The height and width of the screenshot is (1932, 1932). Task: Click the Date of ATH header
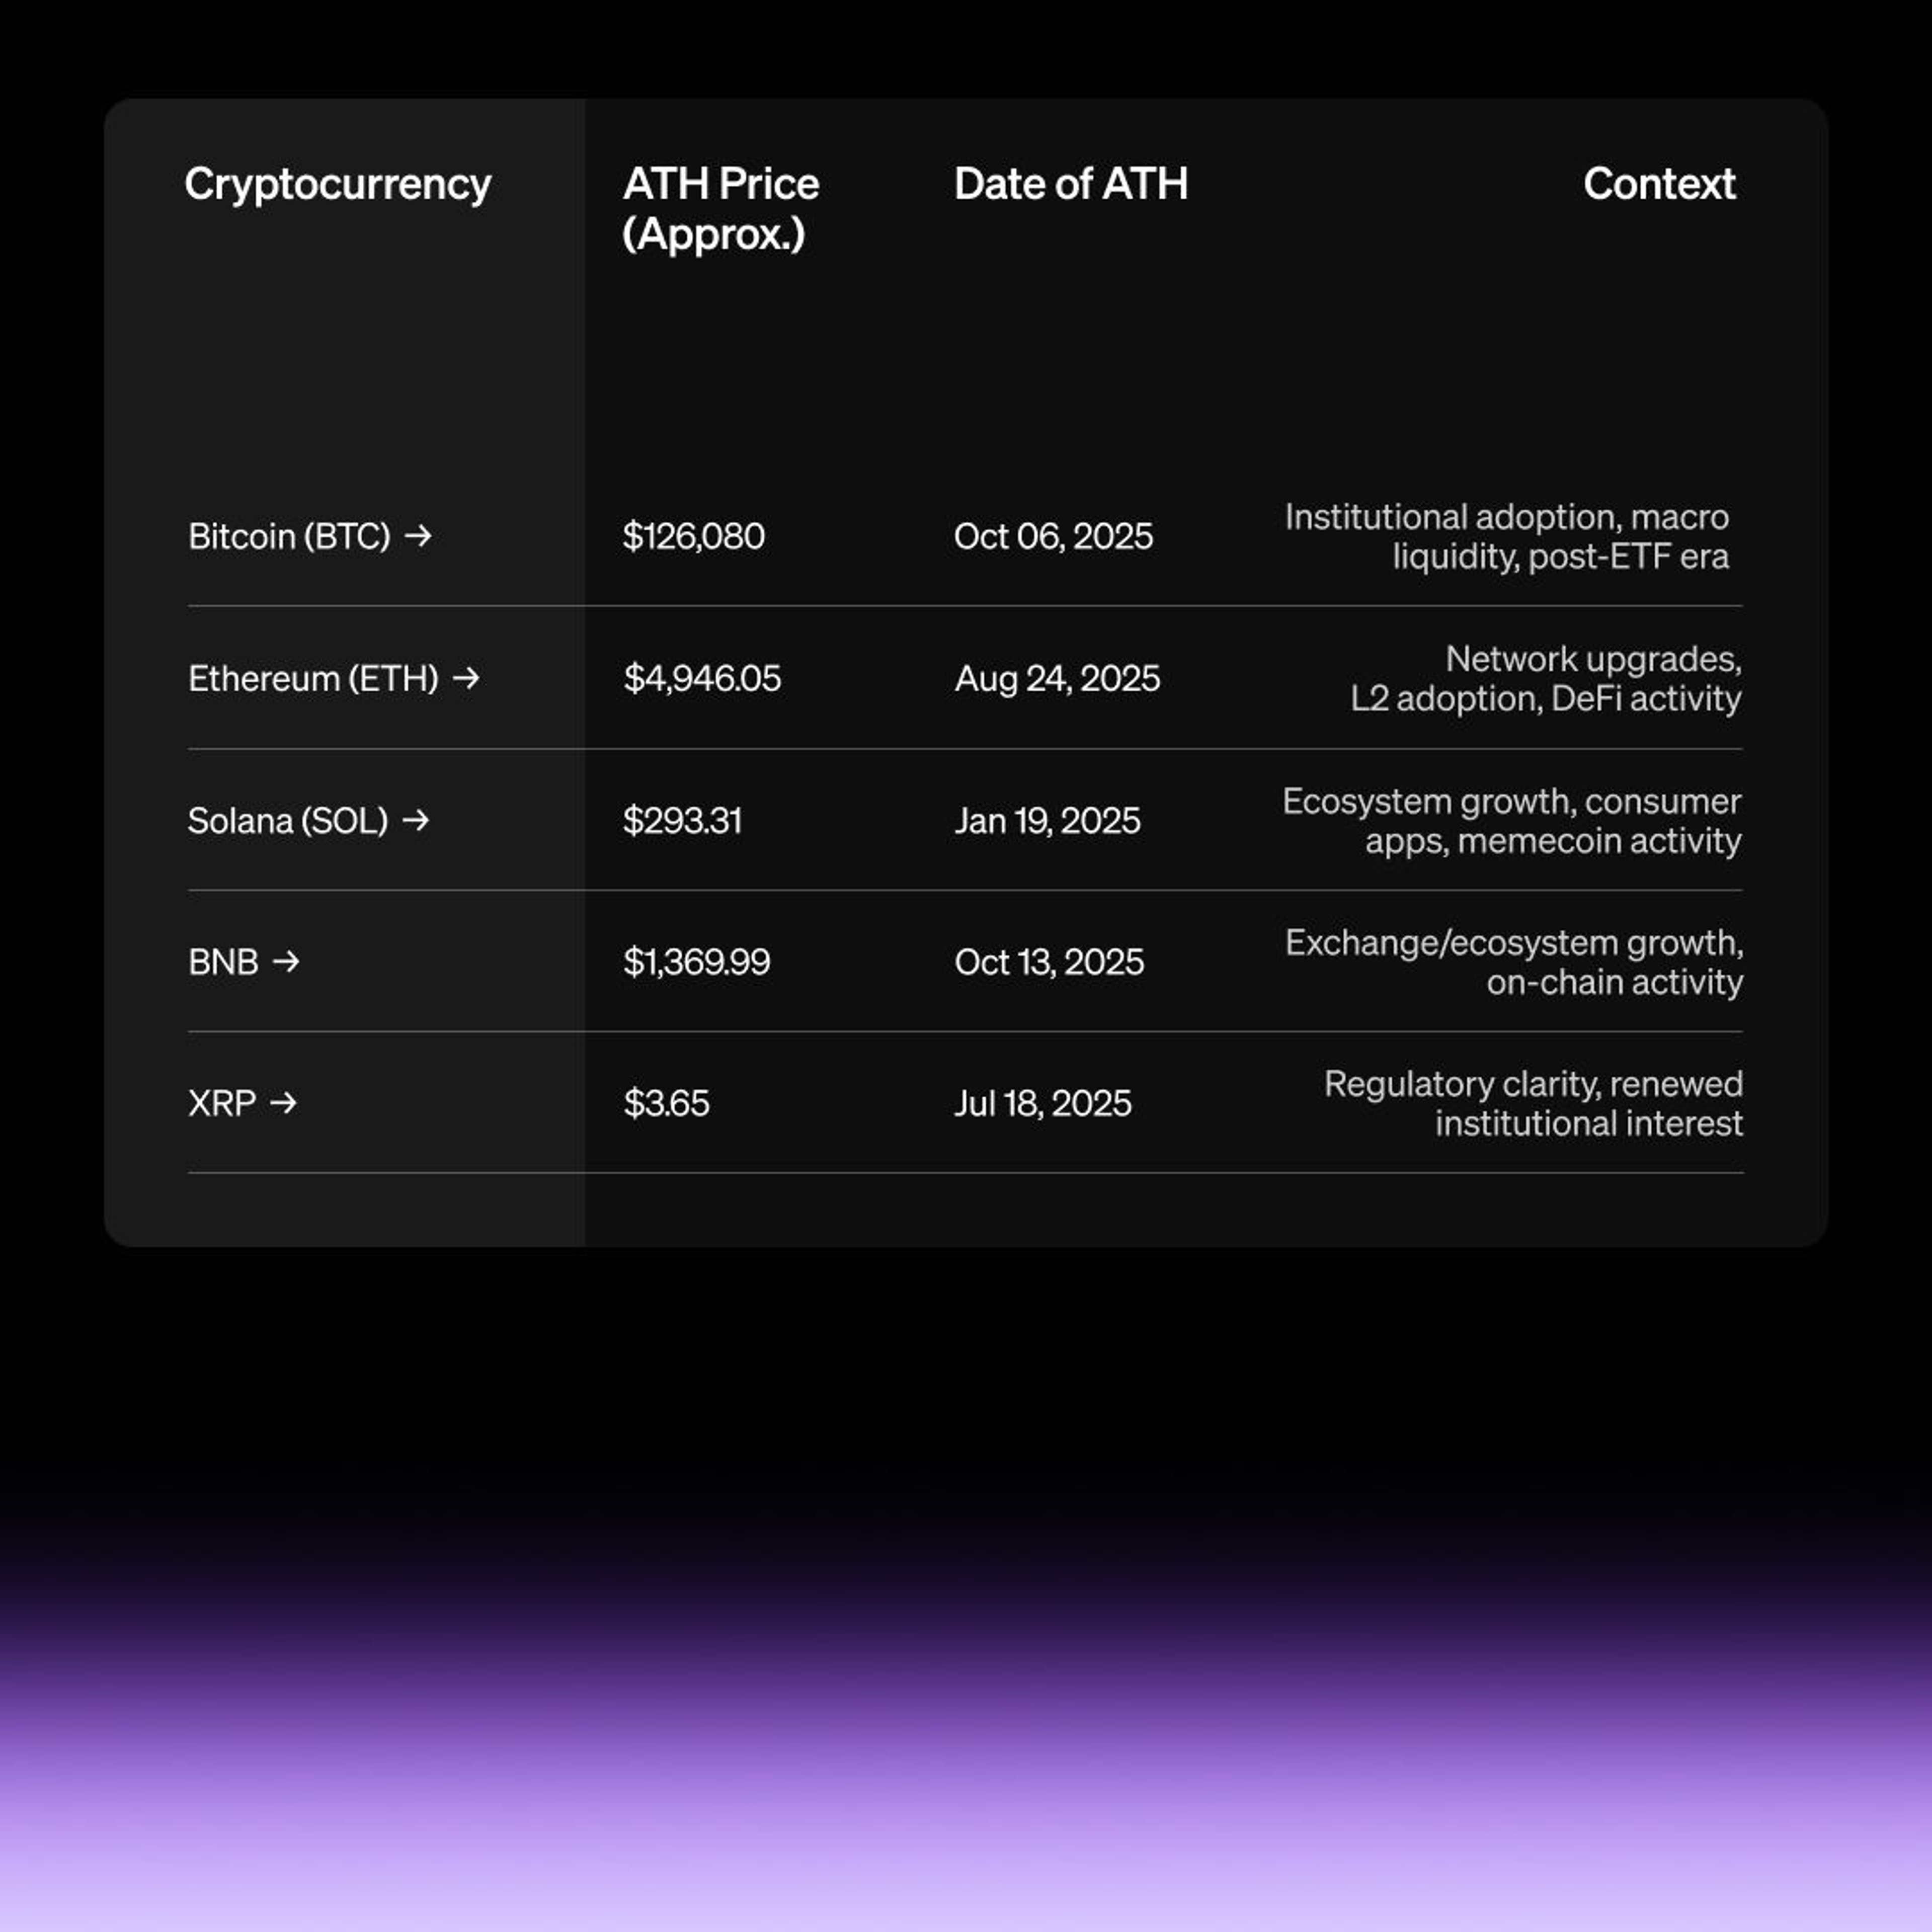pyautogui.click(x=1071, y=184)
